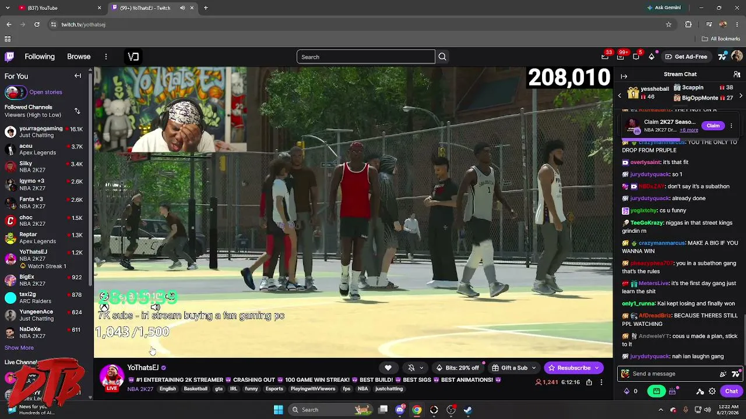This screenshot has width=746, height=419.
Task: Open Steam from the taskbar
Action: [x=467, y=410]
